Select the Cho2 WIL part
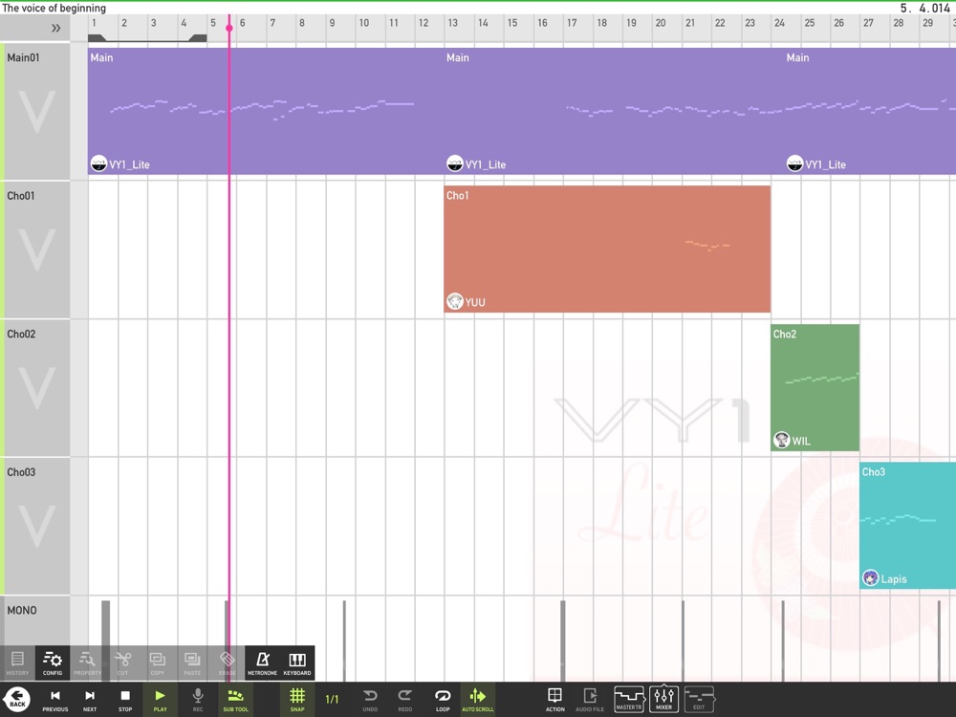The width and height of the screenshot is (956, 717). point(815,388)
